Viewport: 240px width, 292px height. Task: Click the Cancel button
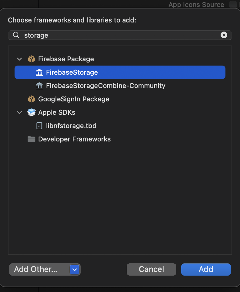coord(151,269)
